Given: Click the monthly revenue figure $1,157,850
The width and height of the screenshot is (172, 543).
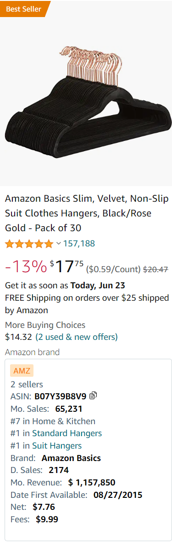Looking at the screenshot, I should pyautogui.click(x=92, y=482).
